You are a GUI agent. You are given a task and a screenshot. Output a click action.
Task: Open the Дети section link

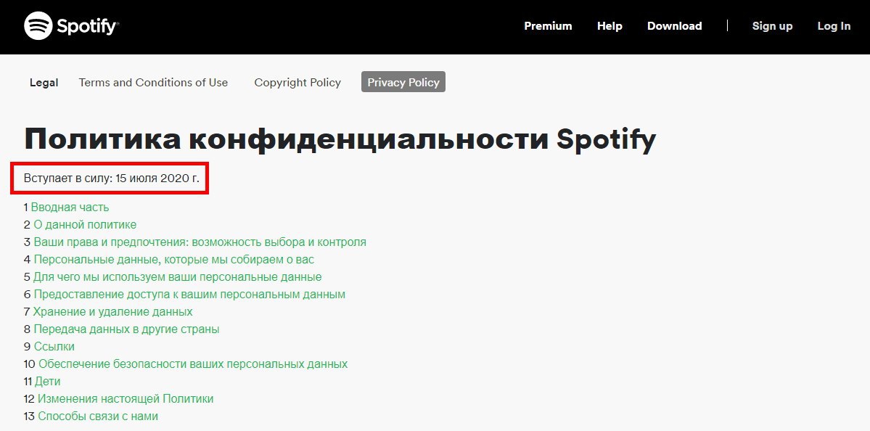point(47,382)
